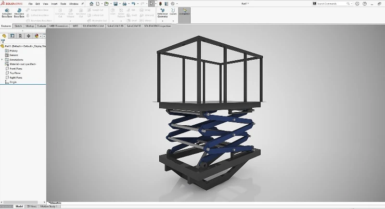The height and width of the screenshot is (209, 385).
Task: Open the Tools menu
Action: (63, 4)
